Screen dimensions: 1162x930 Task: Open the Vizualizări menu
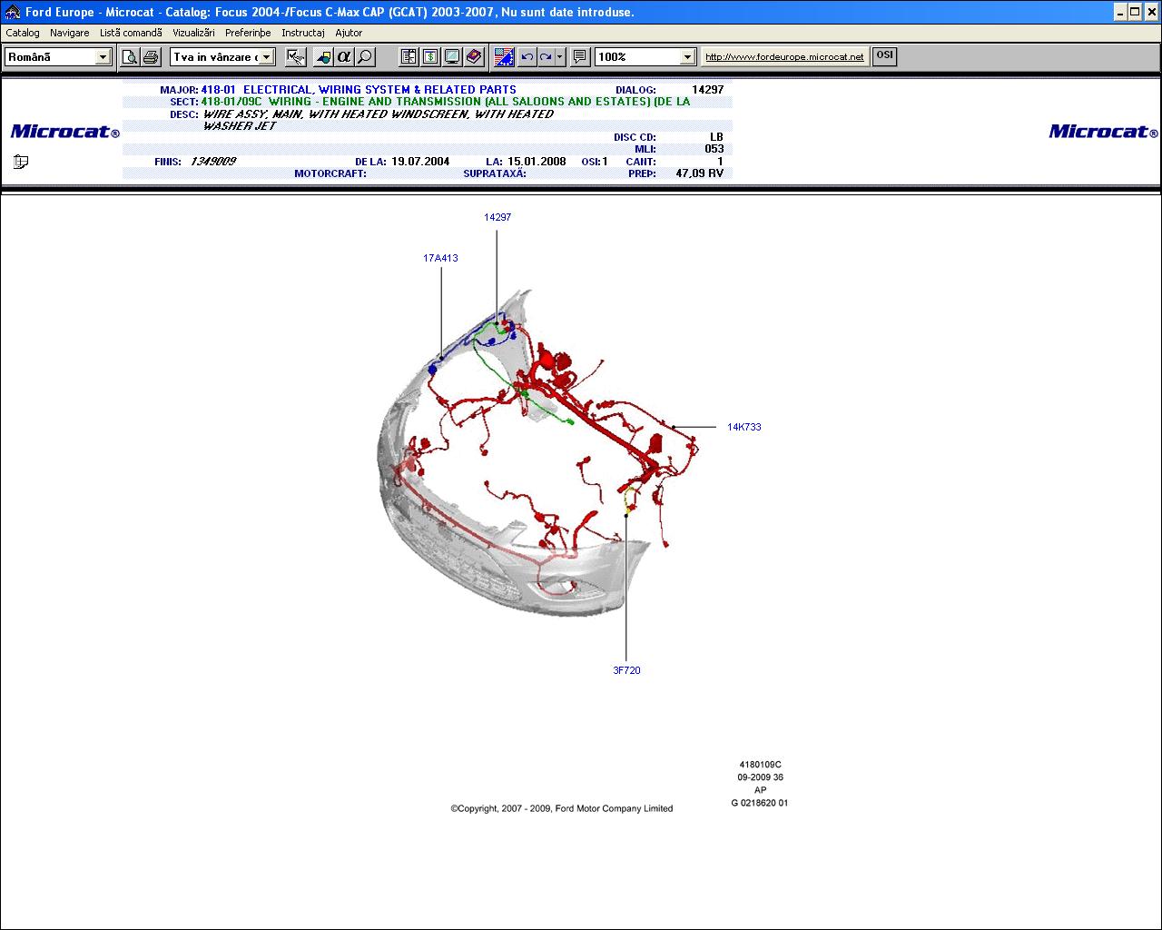coord(193,33)
